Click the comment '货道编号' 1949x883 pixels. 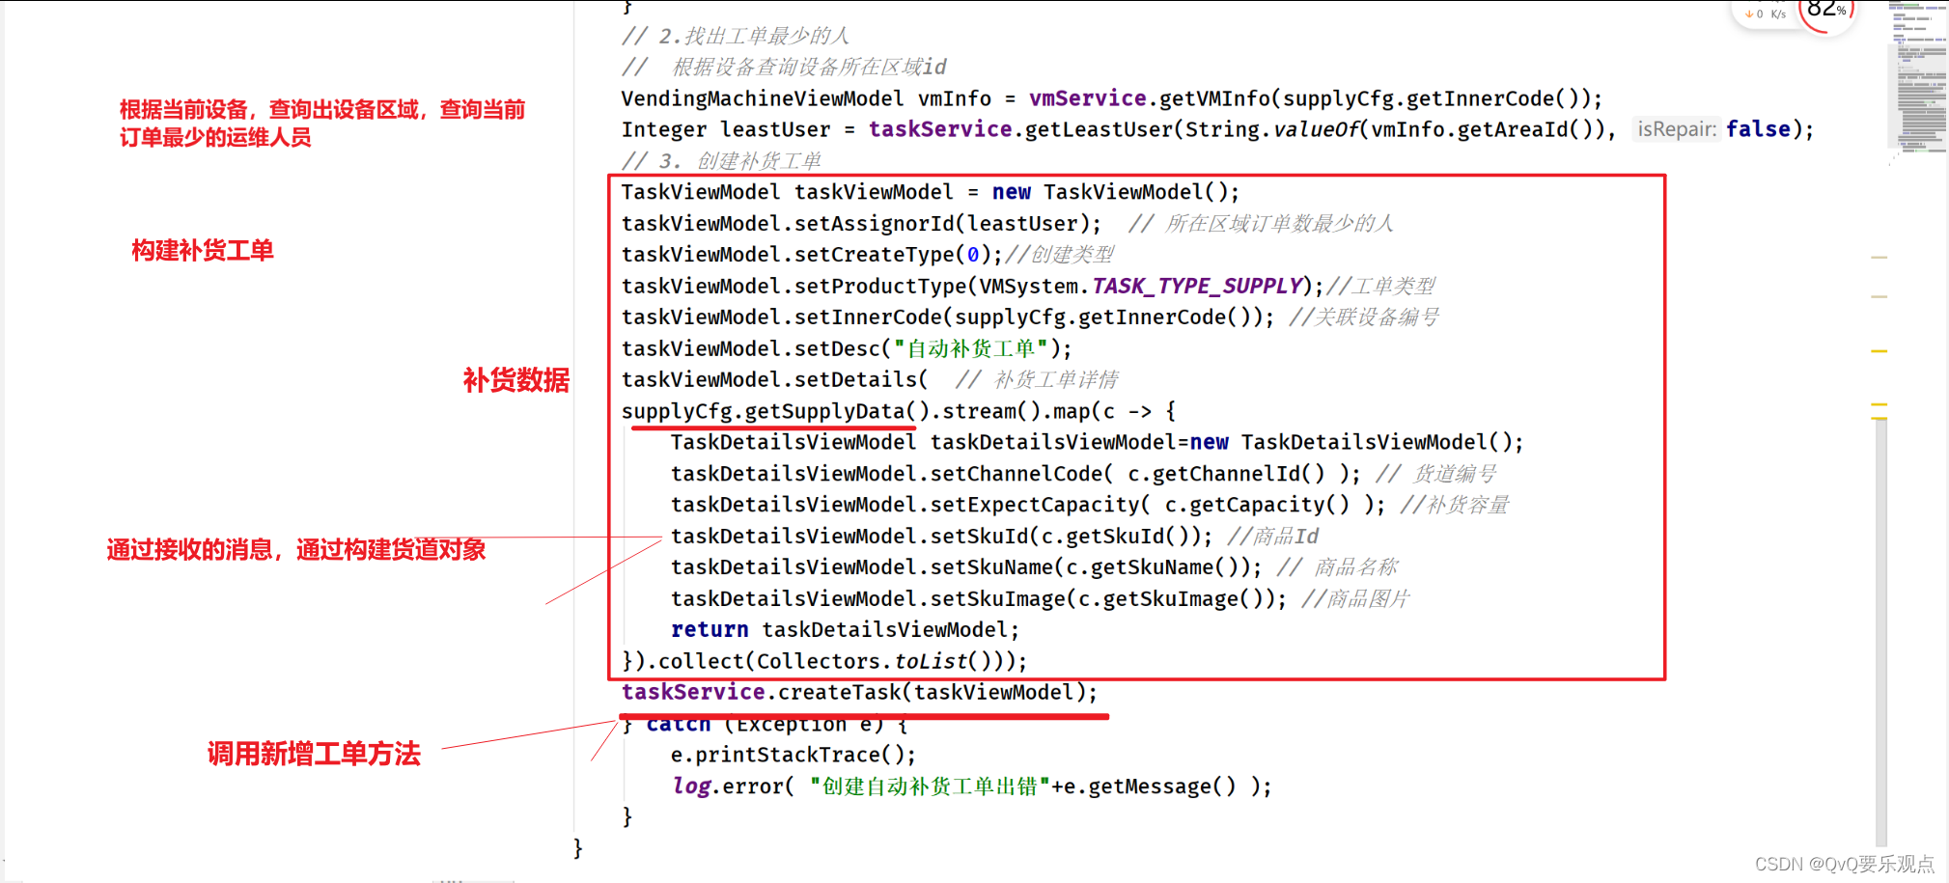[1455, 474]
